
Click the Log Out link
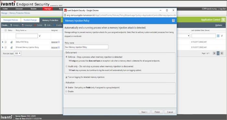(222, 9)
